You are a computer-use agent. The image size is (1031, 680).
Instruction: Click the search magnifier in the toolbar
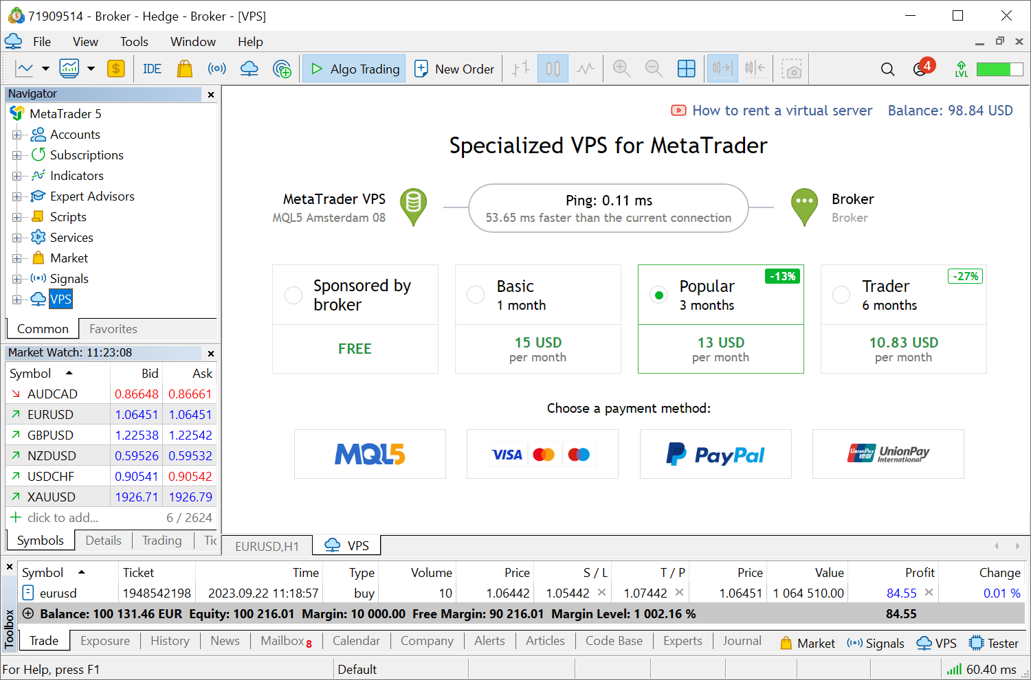[x=887, y=69]
